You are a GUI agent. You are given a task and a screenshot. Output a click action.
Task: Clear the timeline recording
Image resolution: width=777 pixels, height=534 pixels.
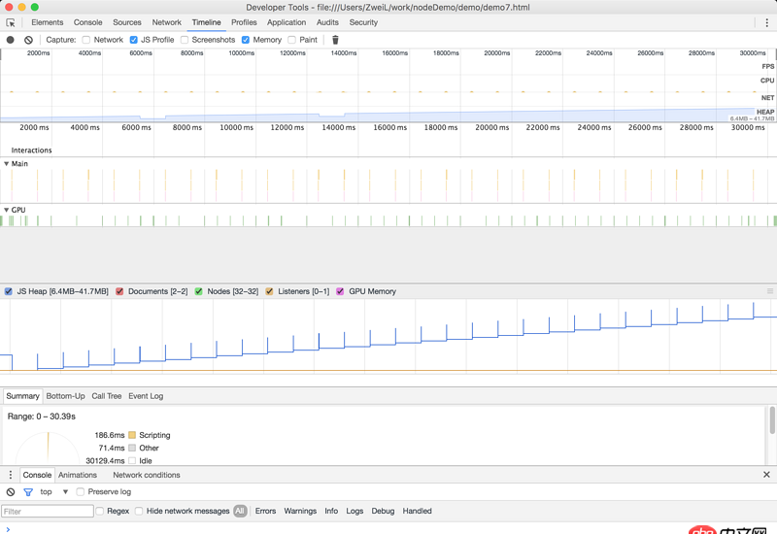pos(28,40)
